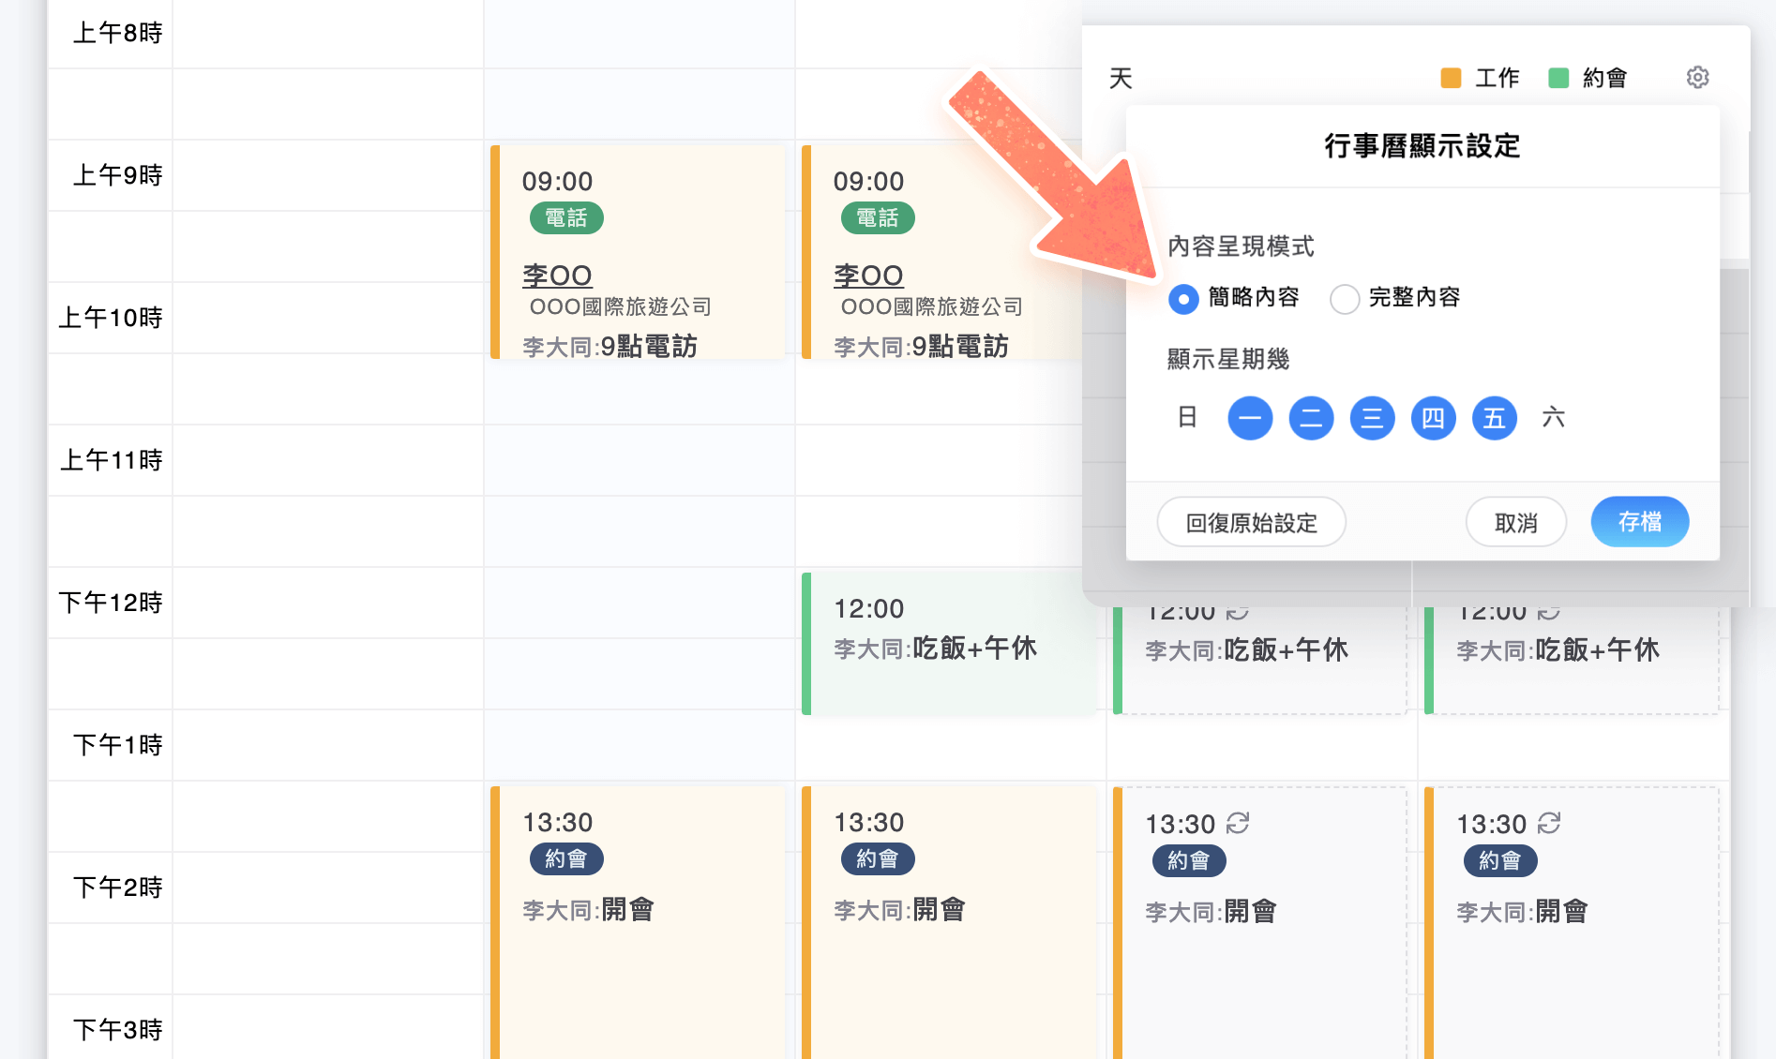Click 上午10時 time label

pyautogui.click(x=111, y=318)
